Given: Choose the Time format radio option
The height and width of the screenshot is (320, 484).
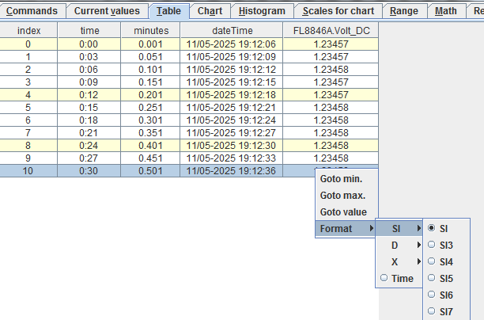Looking at the screenshot, I should coord(398,278).
